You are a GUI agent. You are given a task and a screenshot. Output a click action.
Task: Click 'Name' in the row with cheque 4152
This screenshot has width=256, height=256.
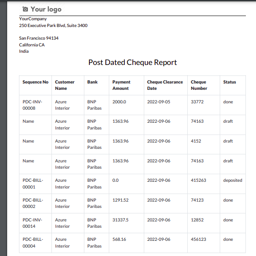[x=28, y=141]
